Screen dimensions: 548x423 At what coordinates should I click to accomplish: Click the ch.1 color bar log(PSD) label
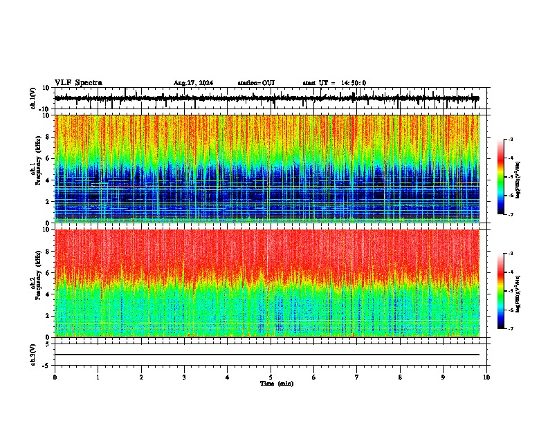[x=518, y=180]
